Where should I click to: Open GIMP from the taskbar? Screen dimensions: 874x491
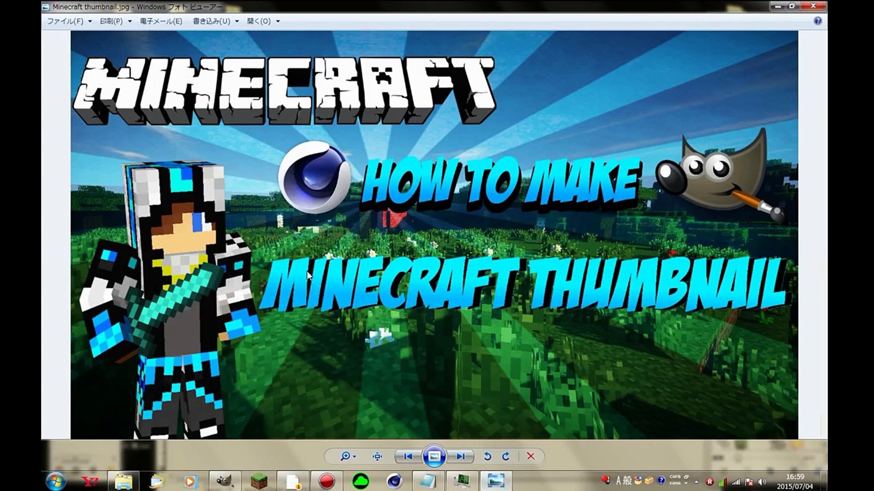click(224, 481)
